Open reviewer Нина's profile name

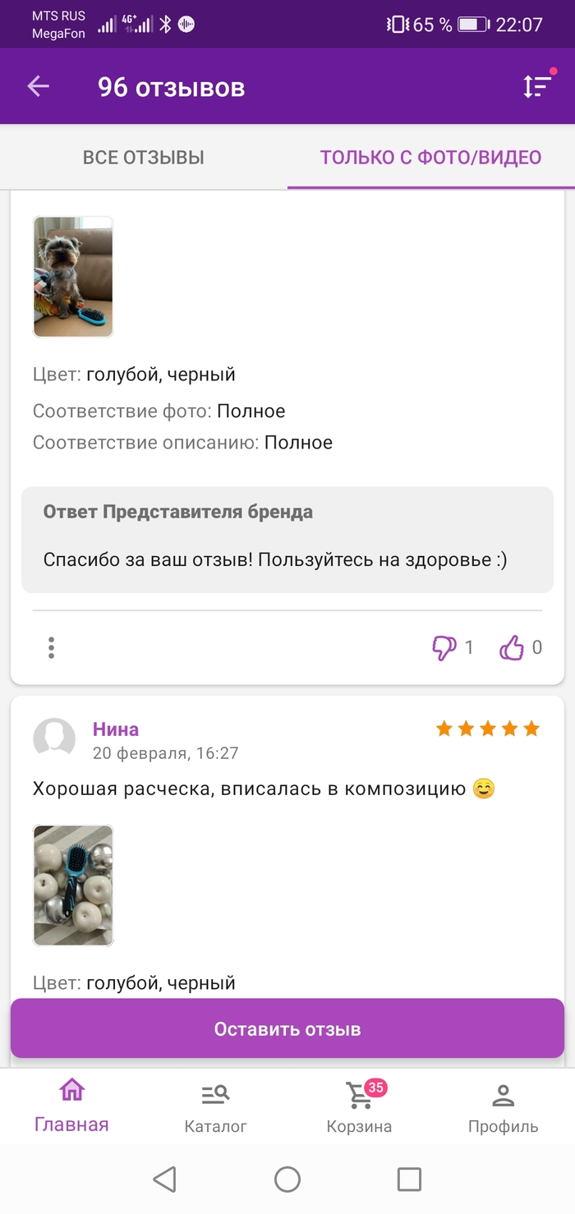(x=116, y=729)
